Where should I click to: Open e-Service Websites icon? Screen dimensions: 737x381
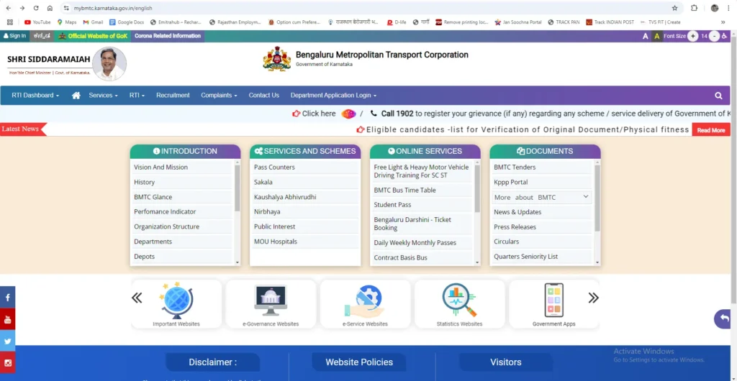[365, 302]
